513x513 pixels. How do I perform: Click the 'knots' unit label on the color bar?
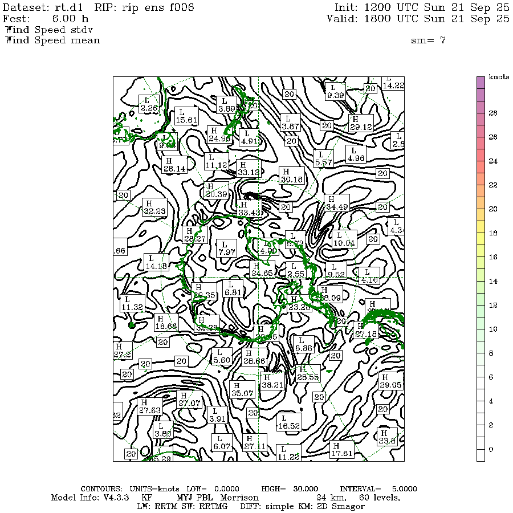coord(499,77)
